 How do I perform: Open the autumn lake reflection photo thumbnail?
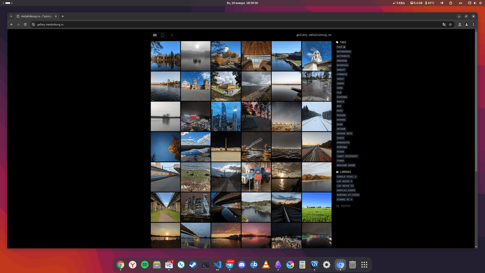click(165, 56)
